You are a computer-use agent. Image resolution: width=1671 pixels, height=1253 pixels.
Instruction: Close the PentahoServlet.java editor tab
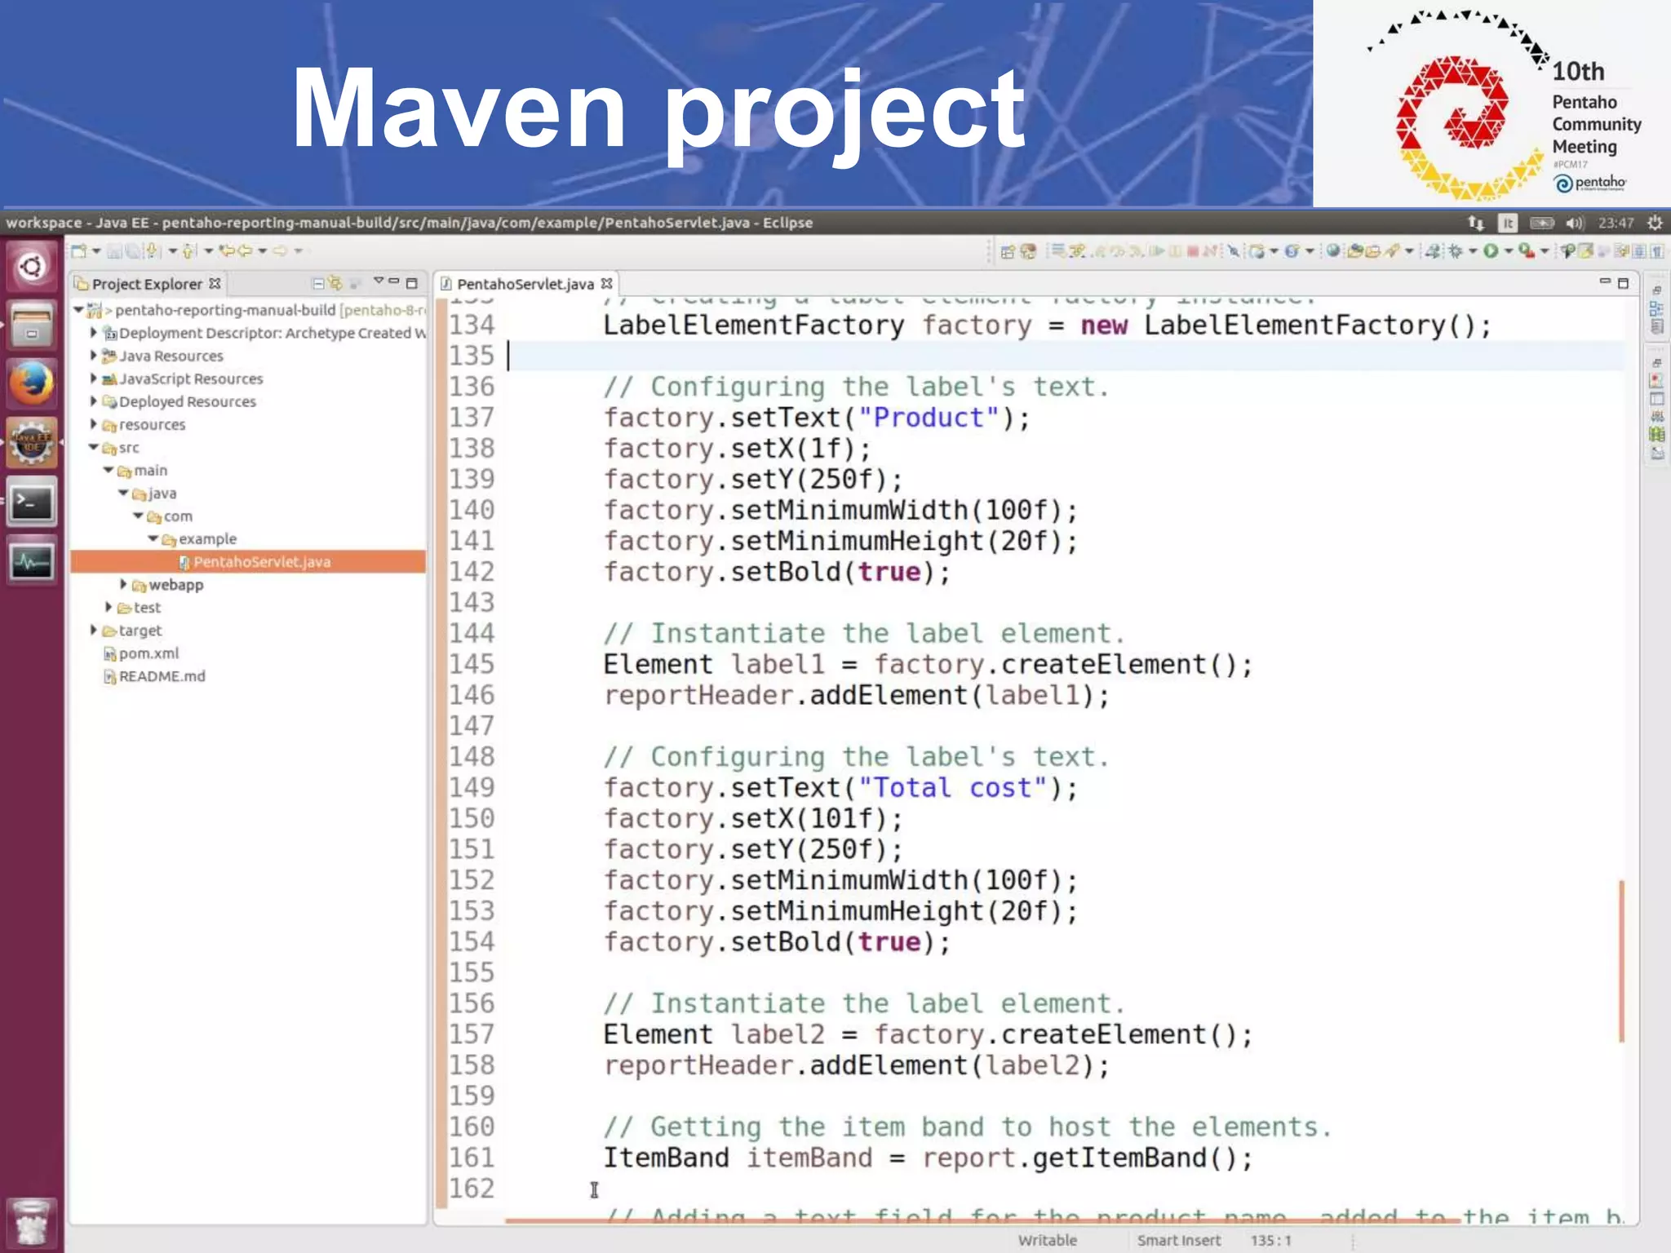pos(606,283)
